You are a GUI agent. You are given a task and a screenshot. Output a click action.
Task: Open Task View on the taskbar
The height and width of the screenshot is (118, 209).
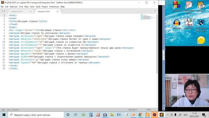click(x=75, y=115)
